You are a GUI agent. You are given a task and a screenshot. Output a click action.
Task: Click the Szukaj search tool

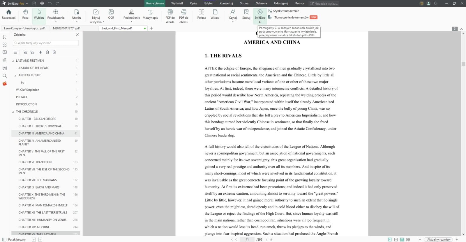pos(246,15)
